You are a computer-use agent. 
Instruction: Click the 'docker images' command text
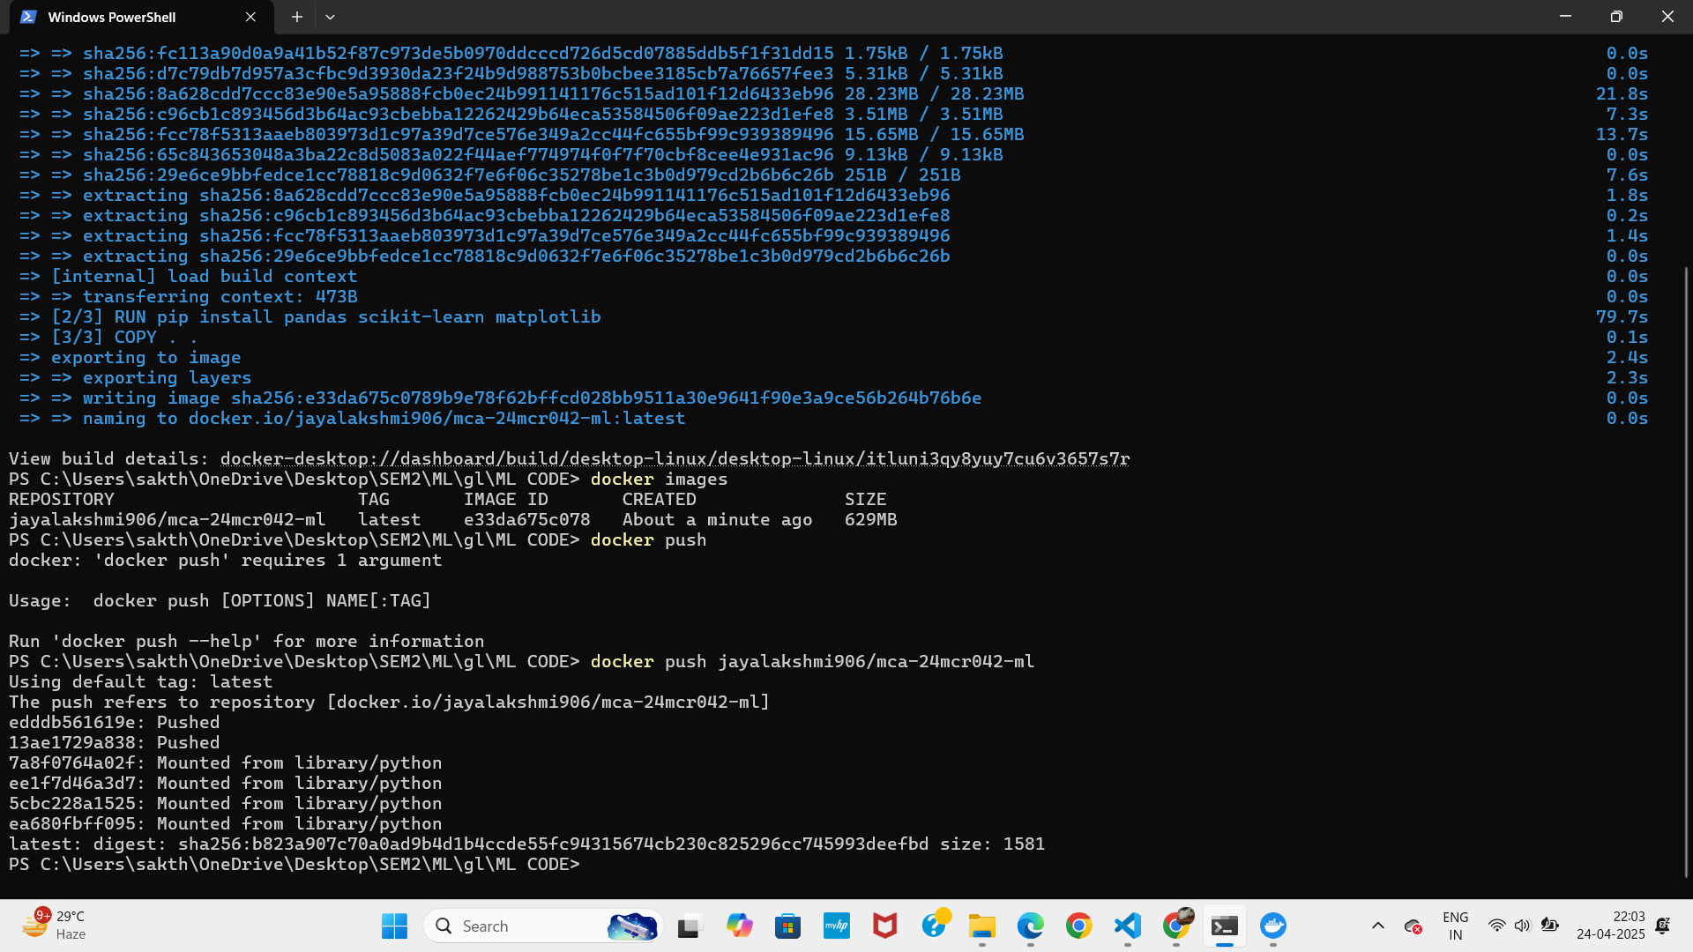(x=659, y=479)
